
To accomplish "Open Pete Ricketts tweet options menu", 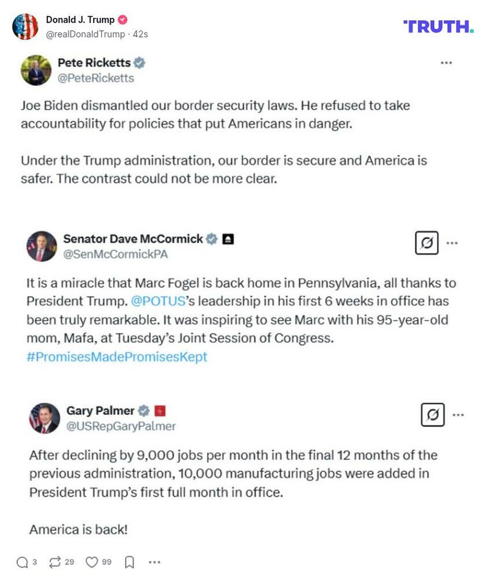I will pyautogui.click(x=446, y=63).
